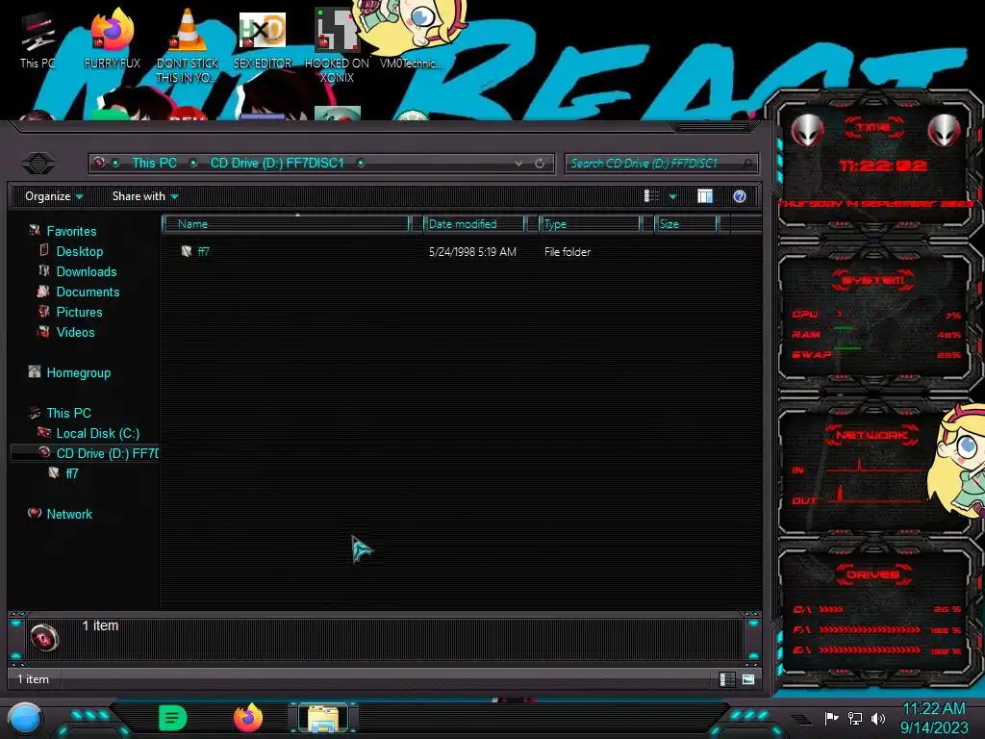Refresh the CD Drive folder view
This screenshot has width=985, height=739.
(x=540, y=164)
